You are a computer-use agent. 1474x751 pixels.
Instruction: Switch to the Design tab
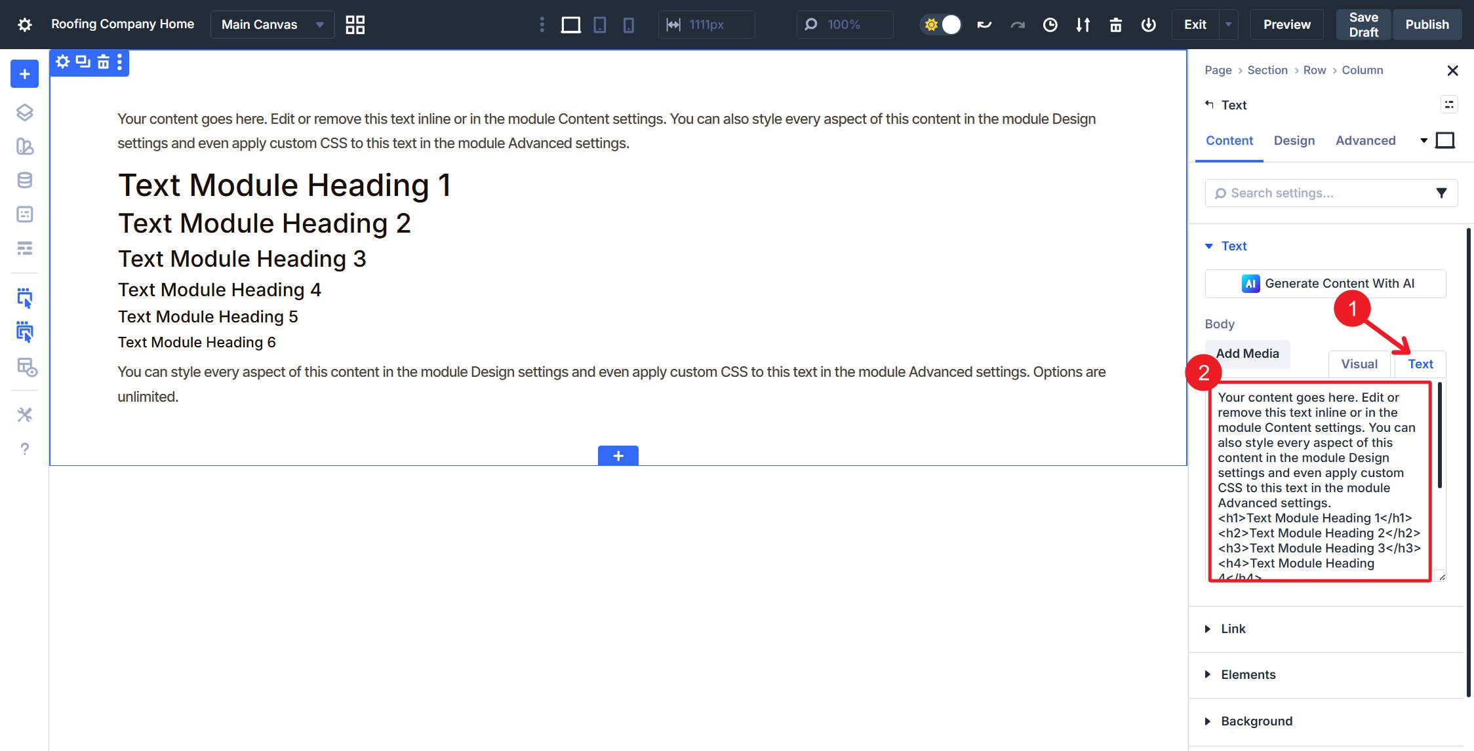tap(1294, 140)
